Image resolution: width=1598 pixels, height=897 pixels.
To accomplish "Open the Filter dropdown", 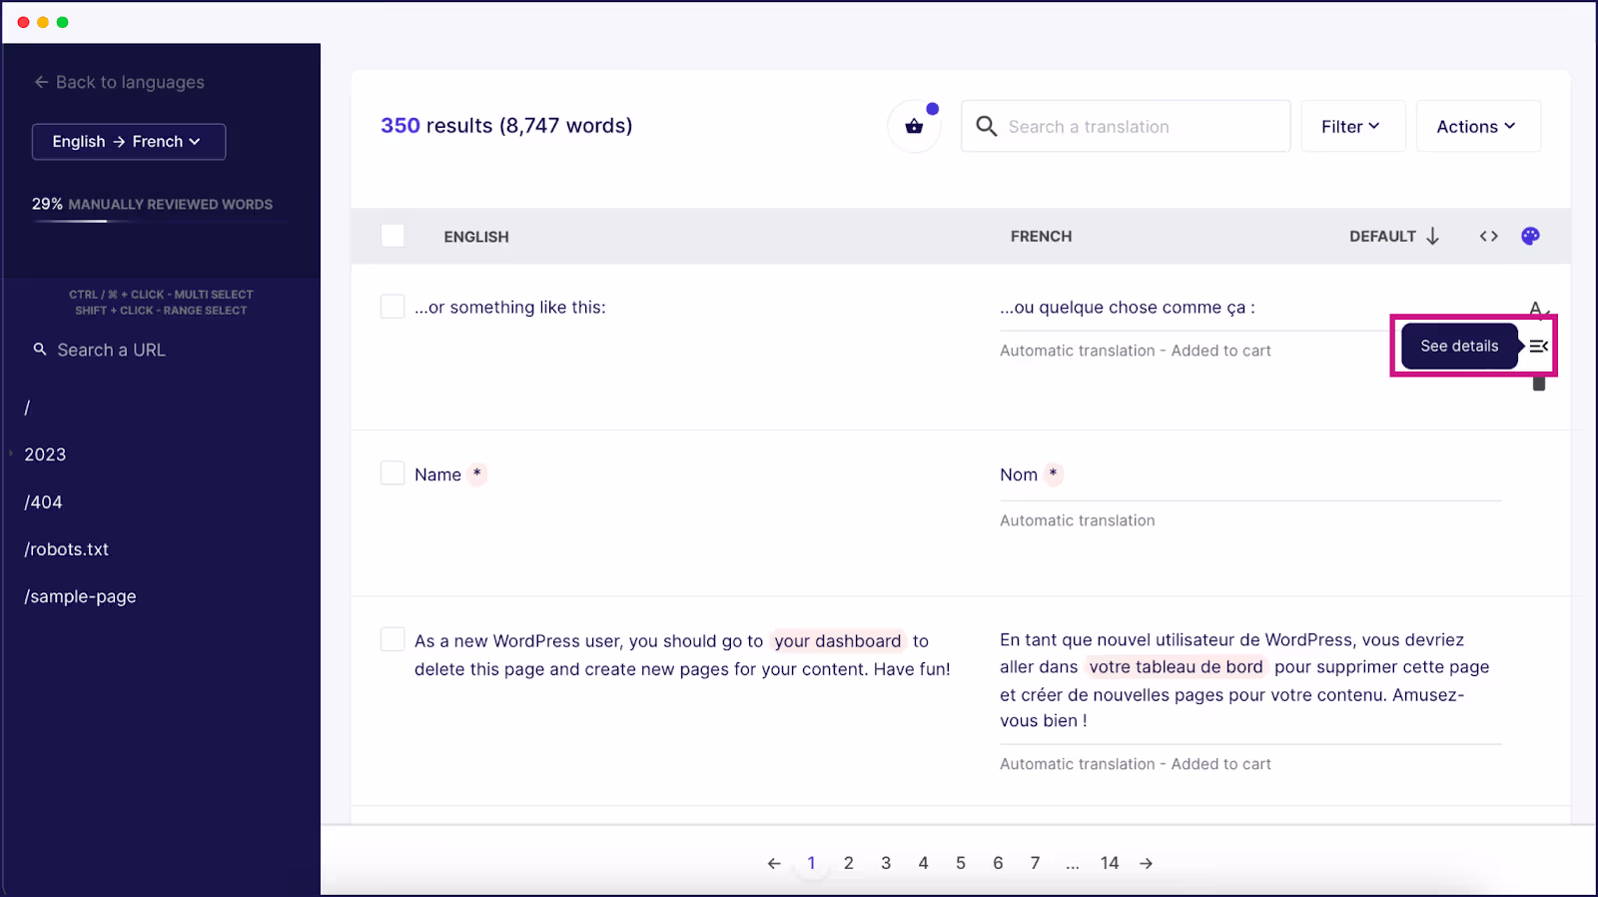I will coord(1352,126).
